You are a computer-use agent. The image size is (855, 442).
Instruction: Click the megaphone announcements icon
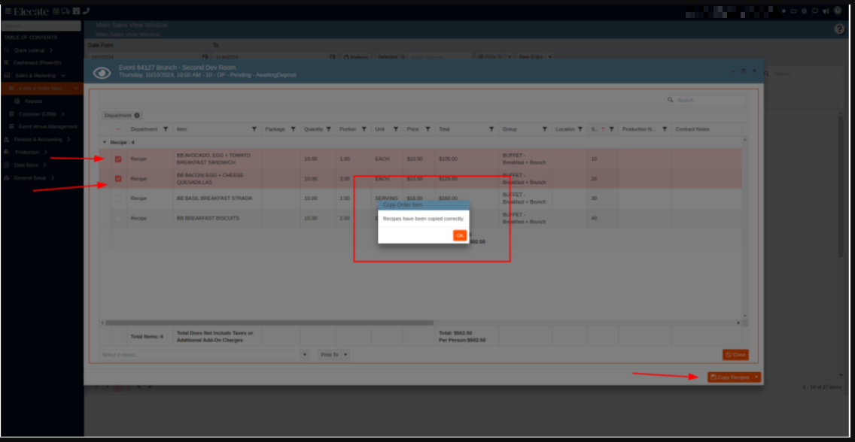point(826,11)
